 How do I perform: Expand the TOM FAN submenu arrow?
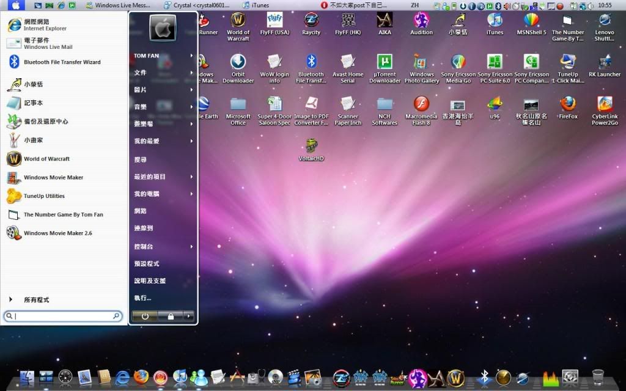pyautogui.click(x=191, y=56)
